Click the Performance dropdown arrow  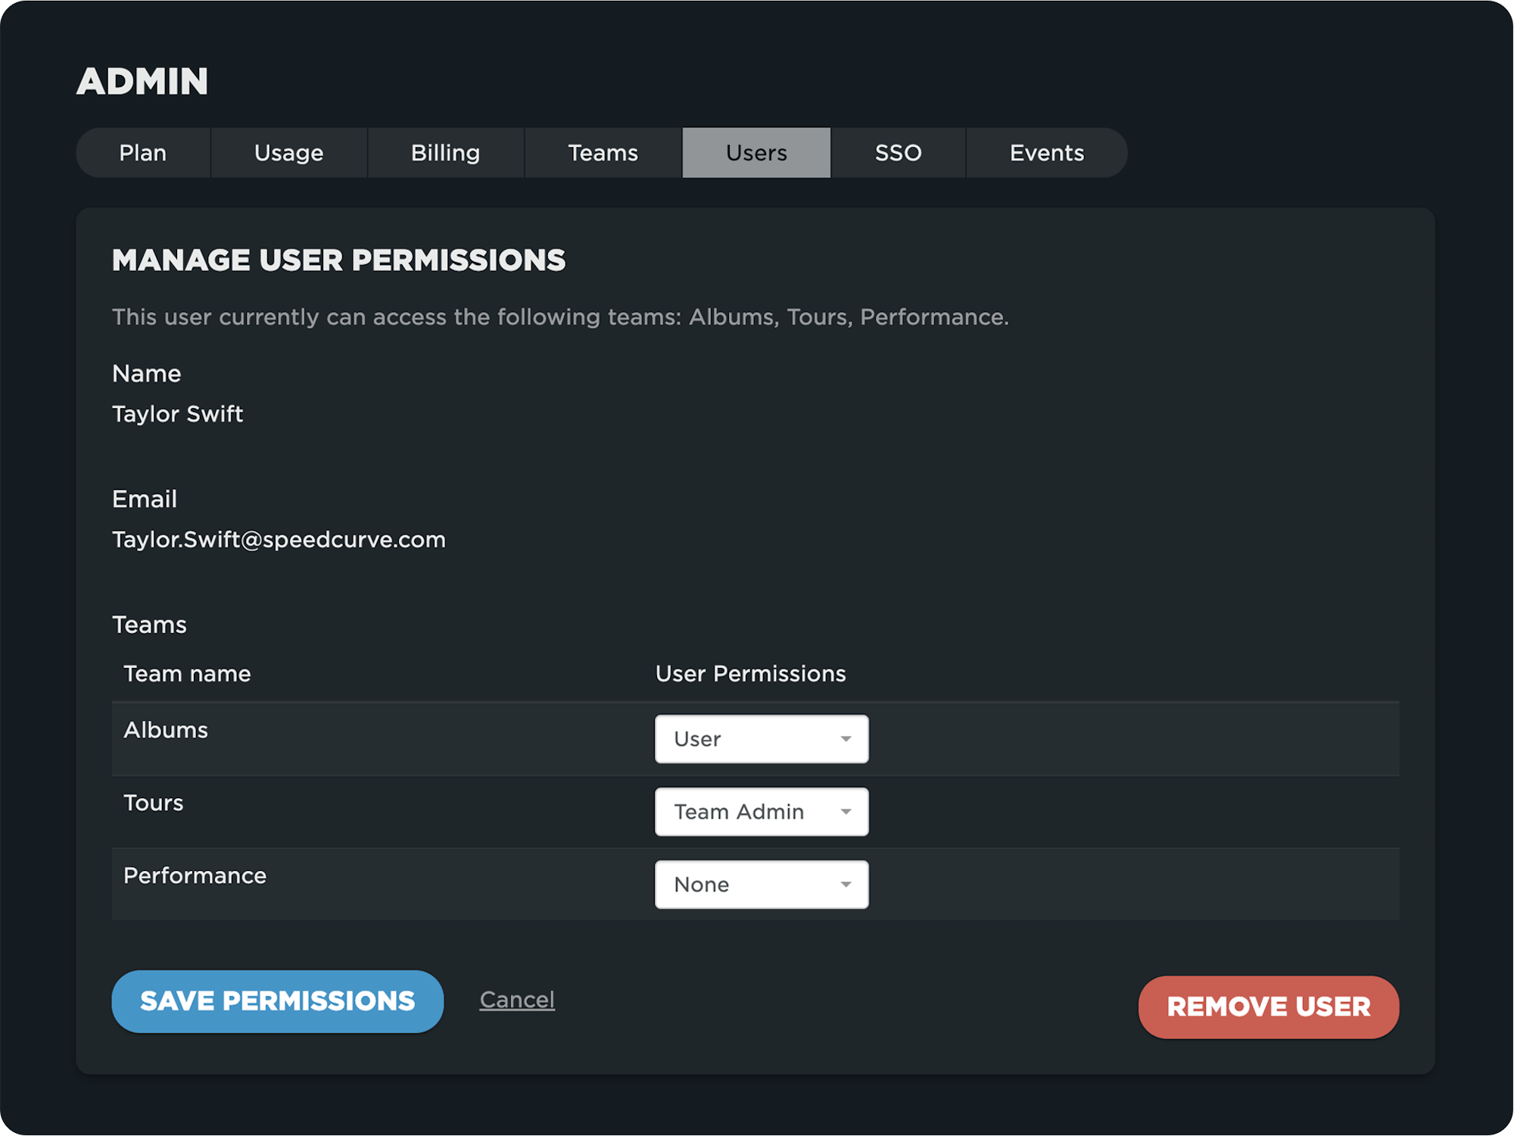[846, 884]
